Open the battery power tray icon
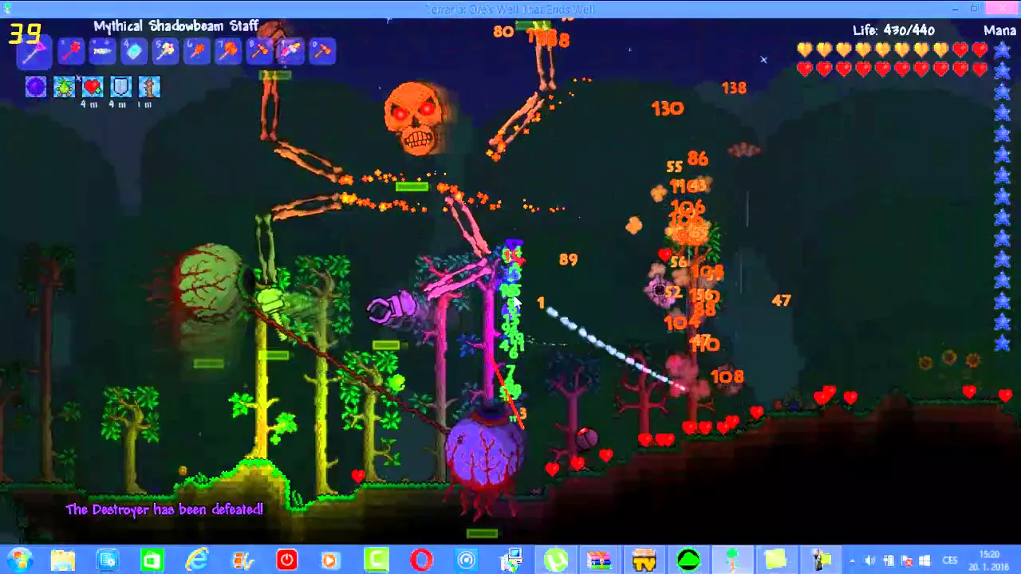Viewport: 1021px width, 574px height. point(889,560)
